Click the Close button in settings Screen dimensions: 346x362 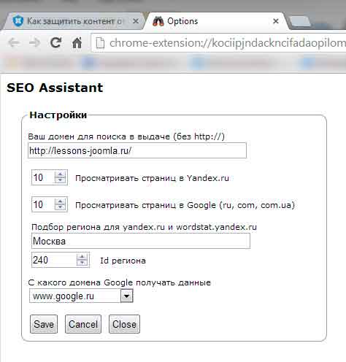pyautogui.click(x=124, y=324)
